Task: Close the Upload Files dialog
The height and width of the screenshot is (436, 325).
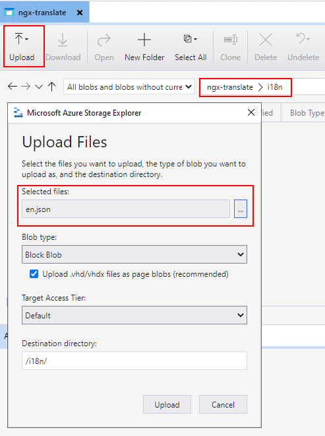Action: pos(251,112)
